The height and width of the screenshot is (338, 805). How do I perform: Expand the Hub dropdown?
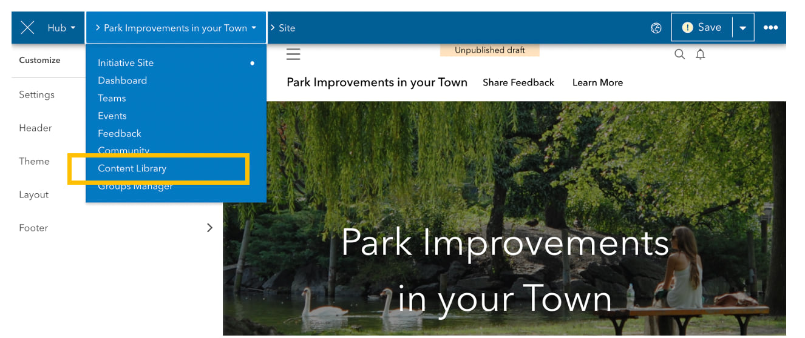pyautogui.click(x=61, y=28)
